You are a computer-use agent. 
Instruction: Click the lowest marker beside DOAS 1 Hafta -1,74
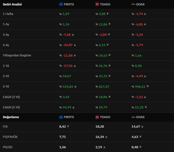click(145, 14)
